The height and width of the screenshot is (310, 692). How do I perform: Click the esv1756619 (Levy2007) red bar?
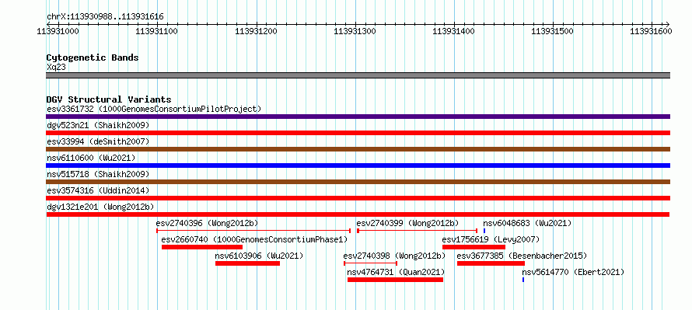click(x=474, y=247)
